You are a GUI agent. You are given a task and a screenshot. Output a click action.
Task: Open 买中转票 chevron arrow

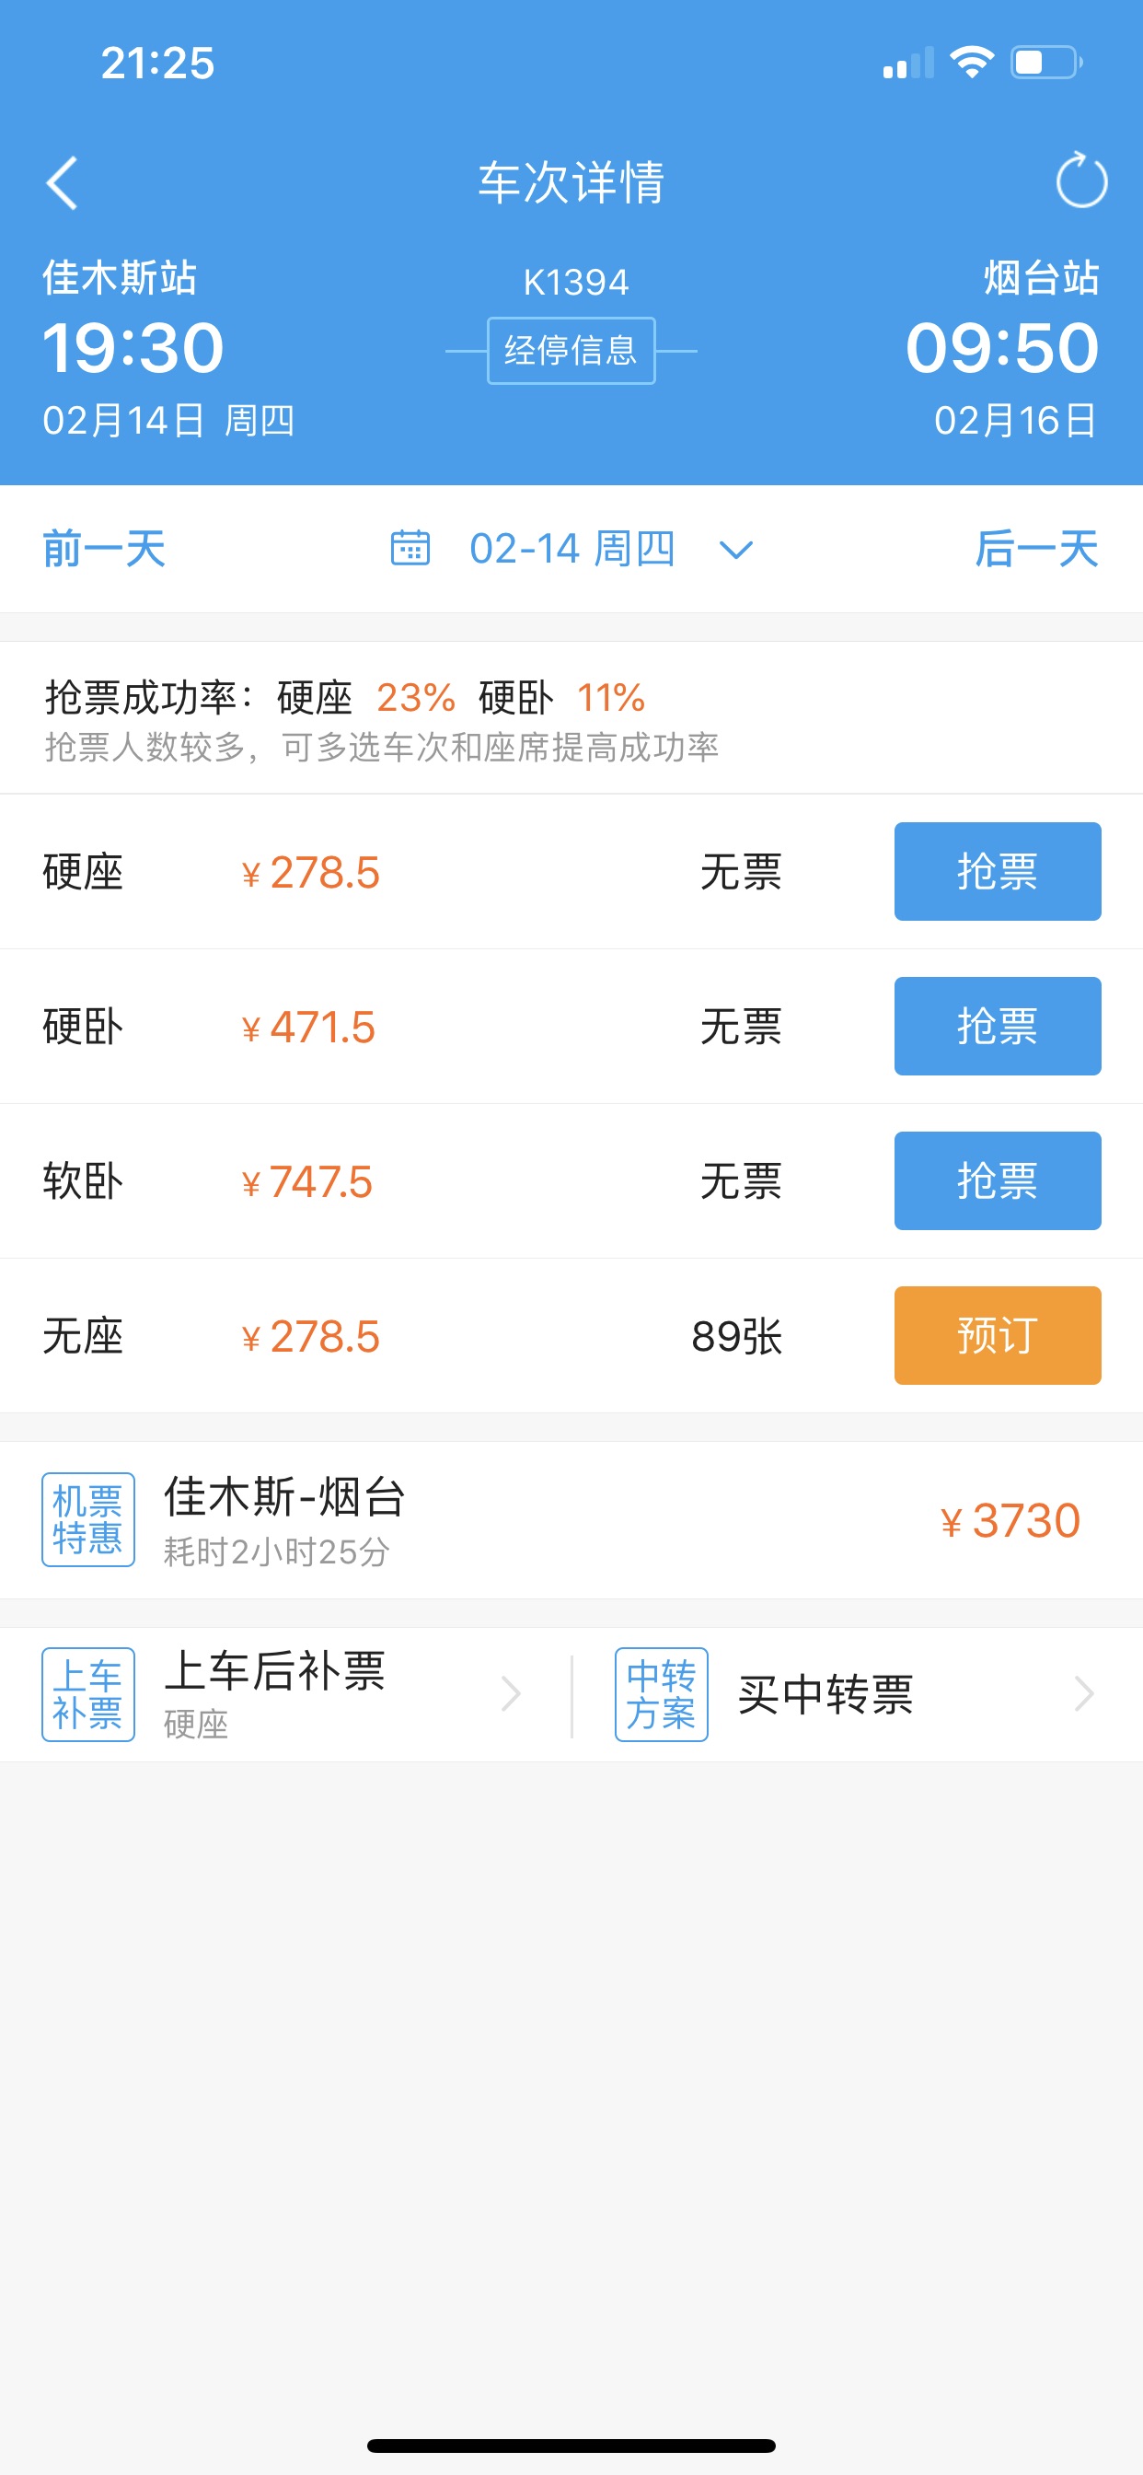pyautogui.click(x=1083, y=1694)
